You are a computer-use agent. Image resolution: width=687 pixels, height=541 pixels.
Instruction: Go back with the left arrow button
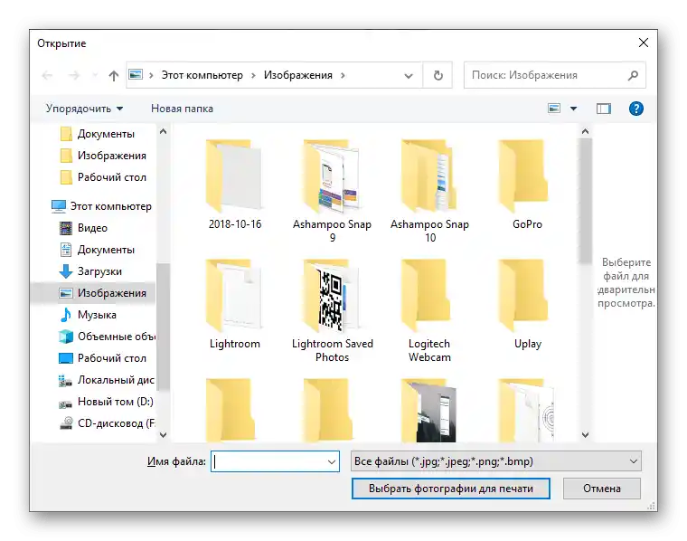point(47,75)
